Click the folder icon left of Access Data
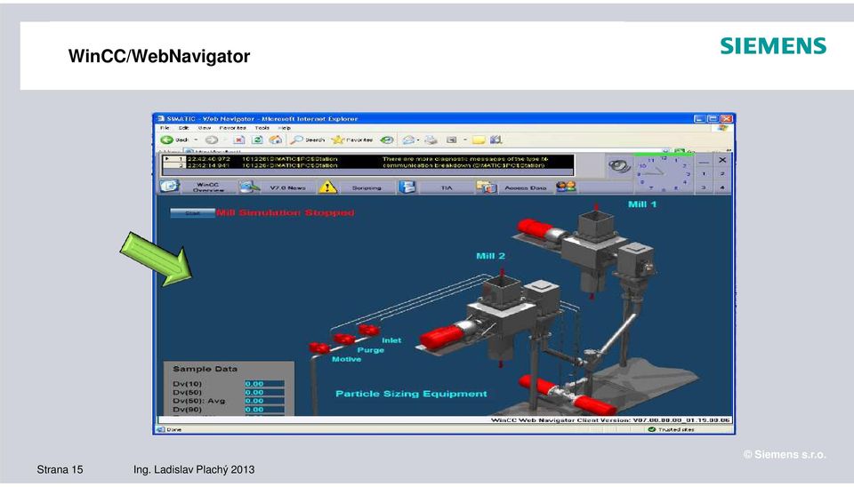The width and height of the screenshot is (854, 487). point(487,187)
